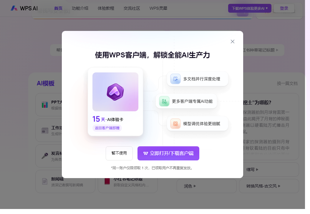Image resolution: width=310 pixels, height=214 pixels.
Task: Go to 体验教程 page
Action: [x=106, y=8]
